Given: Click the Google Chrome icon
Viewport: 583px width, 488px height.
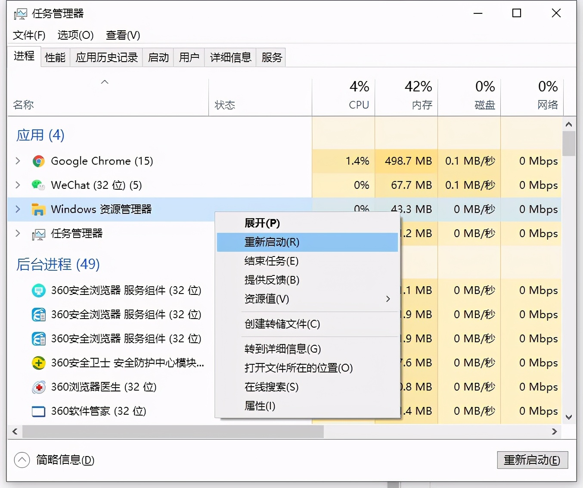Looking at the screenshot, I should 38,161.
